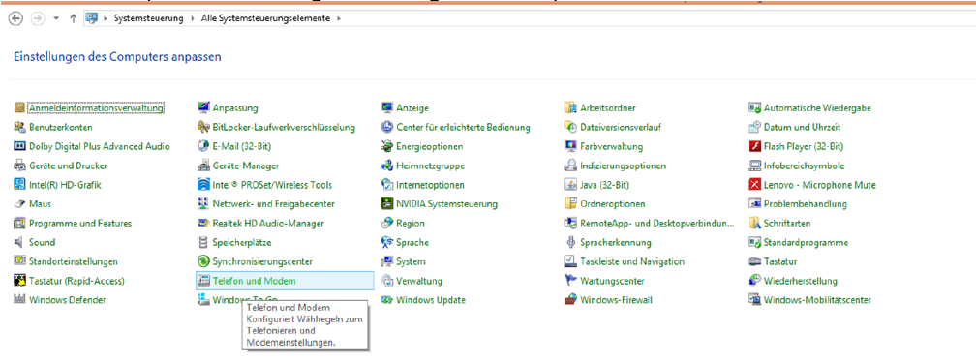Open the Wartungscenter link
The image size is (976, 363).
613,281
